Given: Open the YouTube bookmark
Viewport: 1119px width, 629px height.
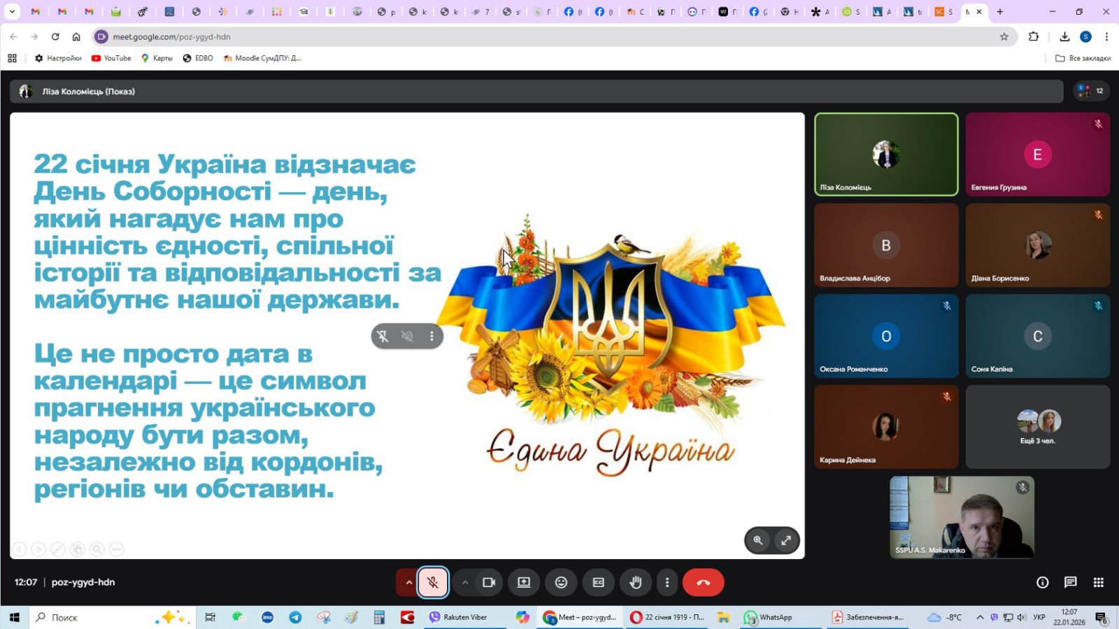Looking at the screenshot, I should [111, 58].
